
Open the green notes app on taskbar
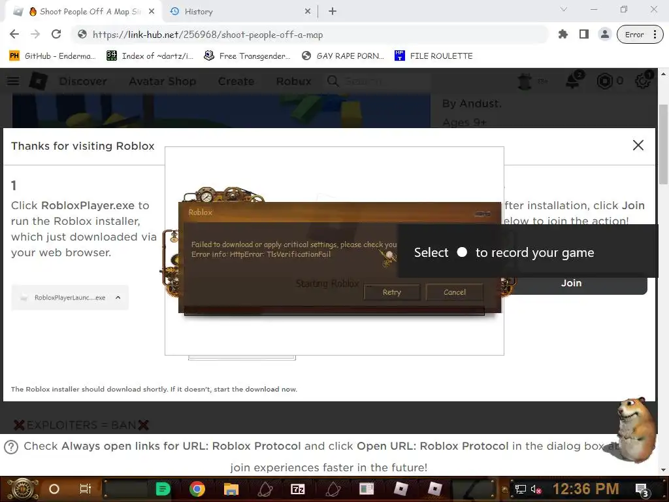click(x=163, y=489)
